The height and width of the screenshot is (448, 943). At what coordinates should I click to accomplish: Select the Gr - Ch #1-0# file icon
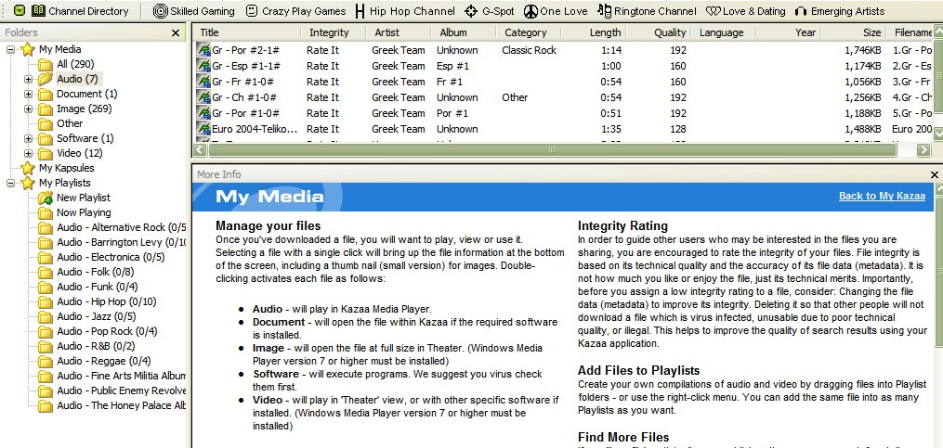click(x=203, y=97)
